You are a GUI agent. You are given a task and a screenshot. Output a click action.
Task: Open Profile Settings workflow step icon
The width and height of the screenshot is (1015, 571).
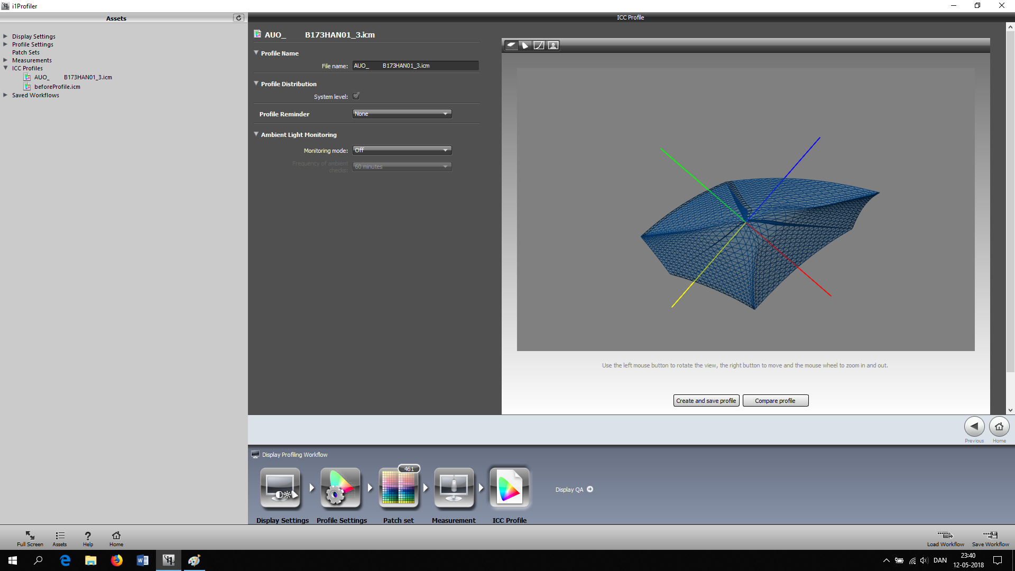(x=340, y=488)
